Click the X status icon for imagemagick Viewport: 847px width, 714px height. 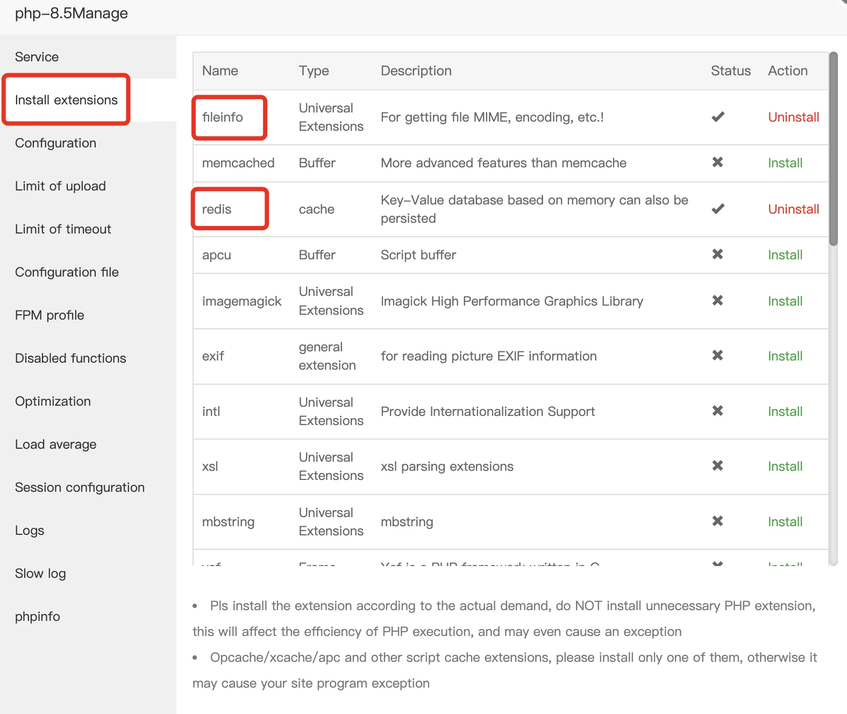(x=717, y=301)
